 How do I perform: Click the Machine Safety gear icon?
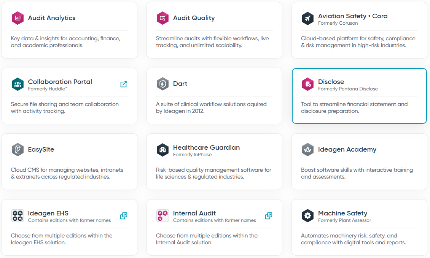coord(307,215)
